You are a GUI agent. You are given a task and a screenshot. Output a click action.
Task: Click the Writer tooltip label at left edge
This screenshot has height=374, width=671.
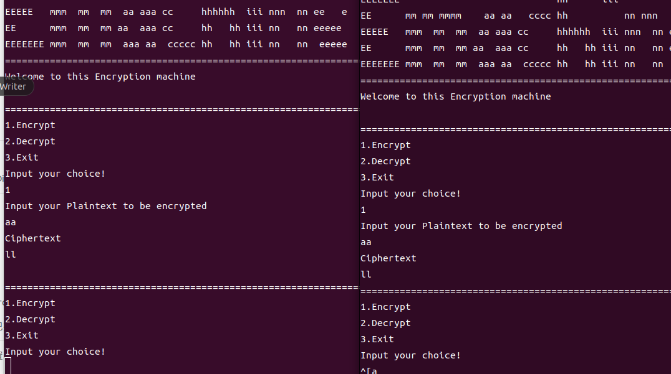14,86
